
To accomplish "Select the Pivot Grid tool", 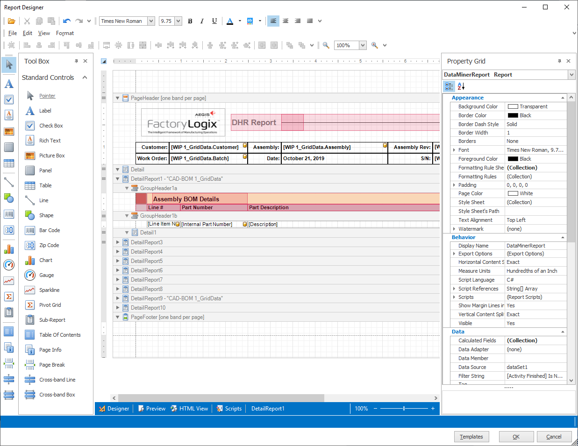I will (x=50, y=305).
